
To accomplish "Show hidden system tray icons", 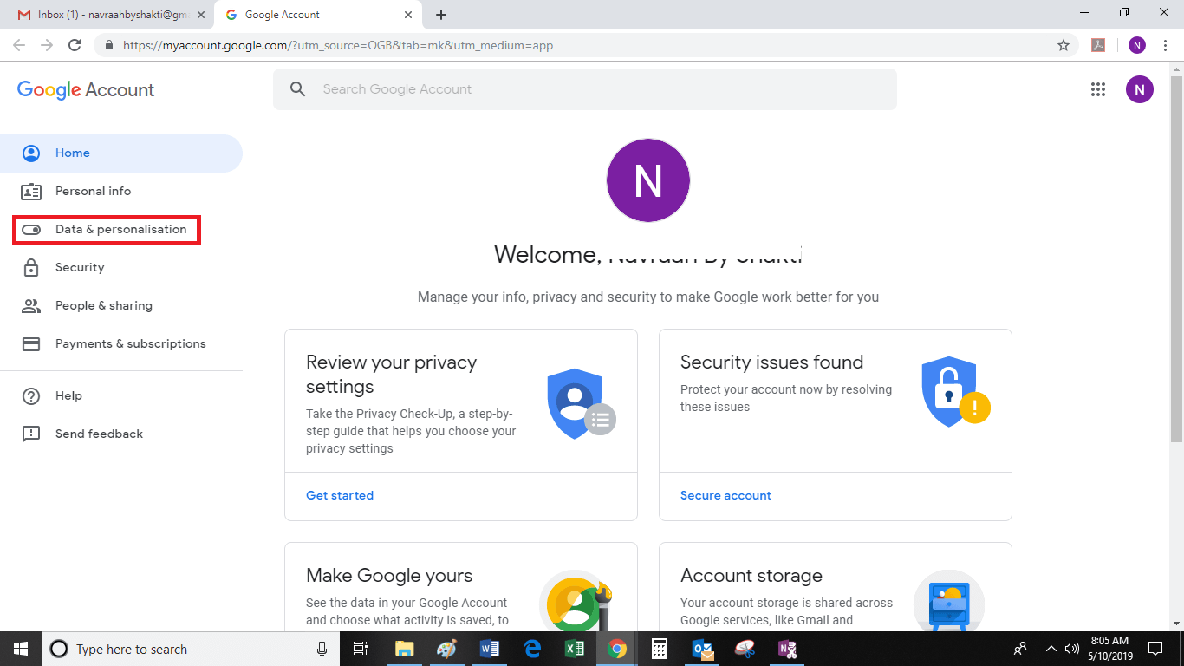I will [x=1051, y=649].
